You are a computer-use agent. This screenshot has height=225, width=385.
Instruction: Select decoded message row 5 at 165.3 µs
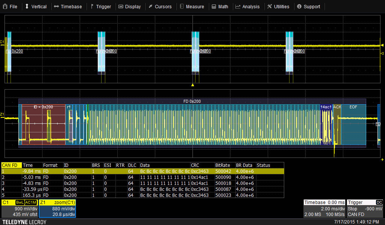(x=143, y=195)
